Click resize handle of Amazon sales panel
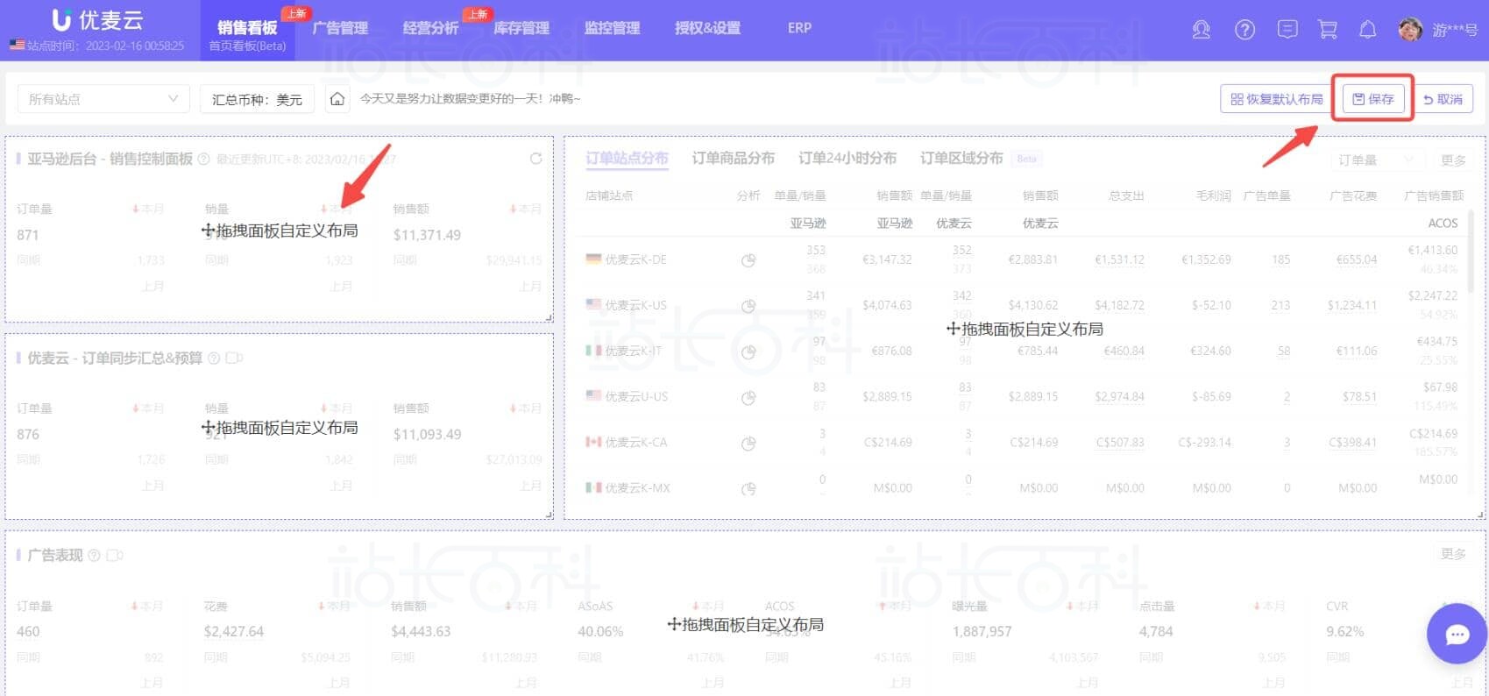The width and height of the screenshot is (1489, 696). (x=549, y=318)
